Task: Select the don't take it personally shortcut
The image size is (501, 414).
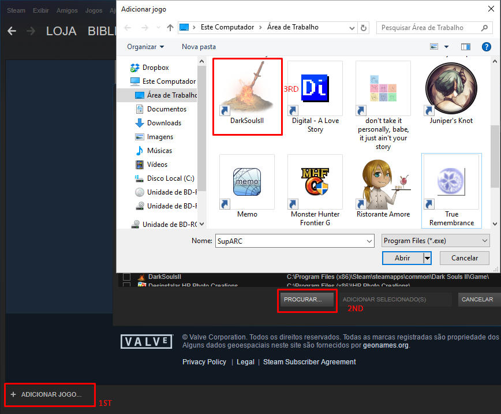Action: point(383,106)
